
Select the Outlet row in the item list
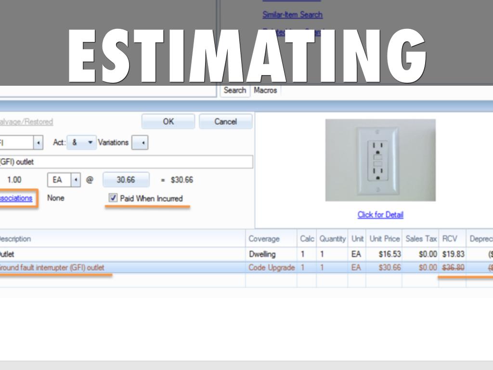tap(120, 254)
